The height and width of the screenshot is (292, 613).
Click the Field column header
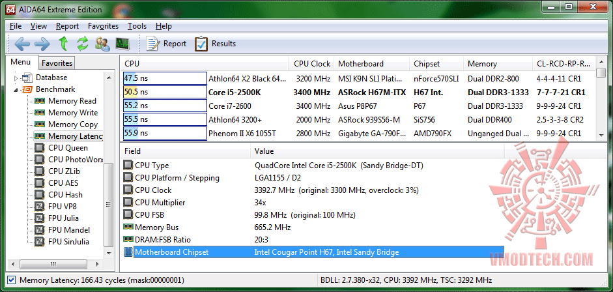pos(185,151)
